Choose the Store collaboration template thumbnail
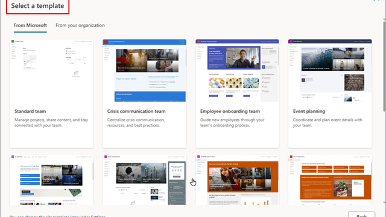 pos(330,180)
